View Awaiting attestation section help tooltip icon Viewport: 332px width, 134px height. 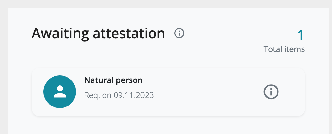tap(179, 33)
